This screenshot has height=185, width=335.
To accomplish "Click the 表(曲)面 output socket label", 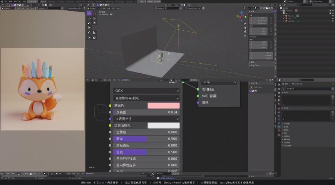I will 208,89.
